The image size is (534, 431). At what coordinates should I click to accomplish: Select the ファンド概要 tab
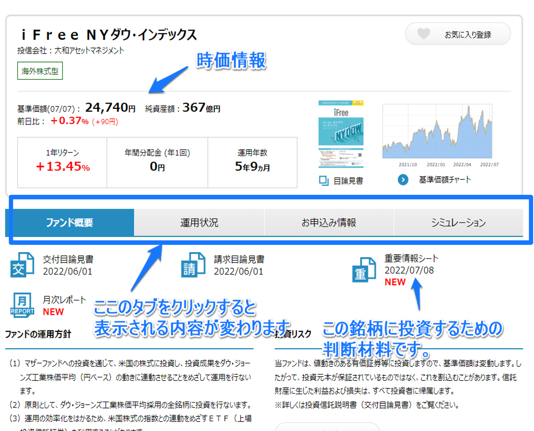click(x=70, y=222)
